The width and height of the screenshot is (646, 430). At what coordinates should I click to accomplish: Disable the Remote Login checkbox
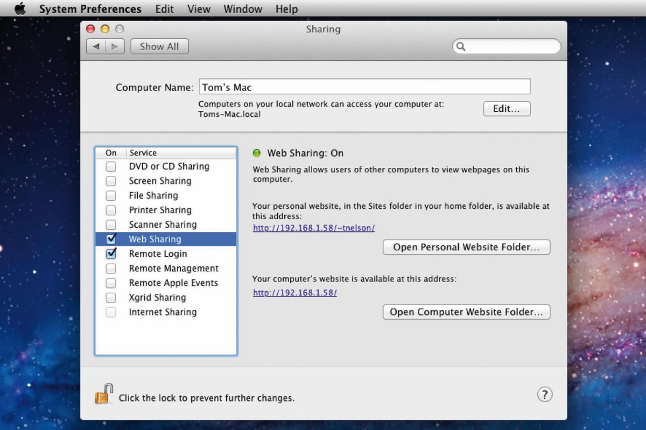pos(111,253)
